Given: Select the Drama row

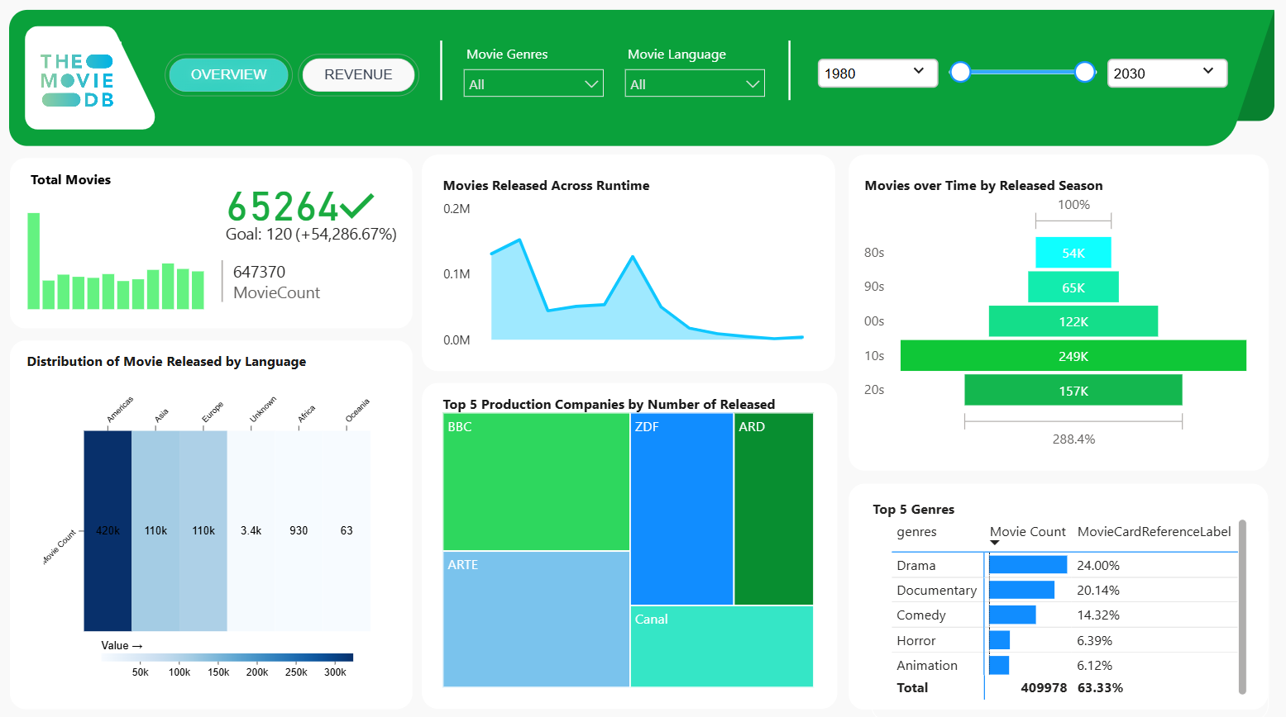Looking at the screenshot, I should (x=1064, y=565).
